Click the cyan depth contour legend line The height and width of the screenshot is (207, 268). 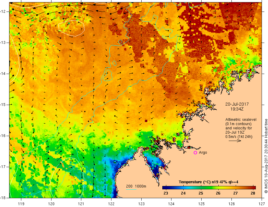131,189
